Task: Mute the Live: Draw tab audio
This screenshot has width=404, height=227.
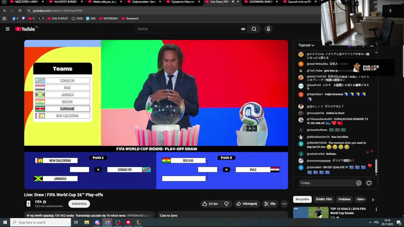Action: [x=233, y=2]
